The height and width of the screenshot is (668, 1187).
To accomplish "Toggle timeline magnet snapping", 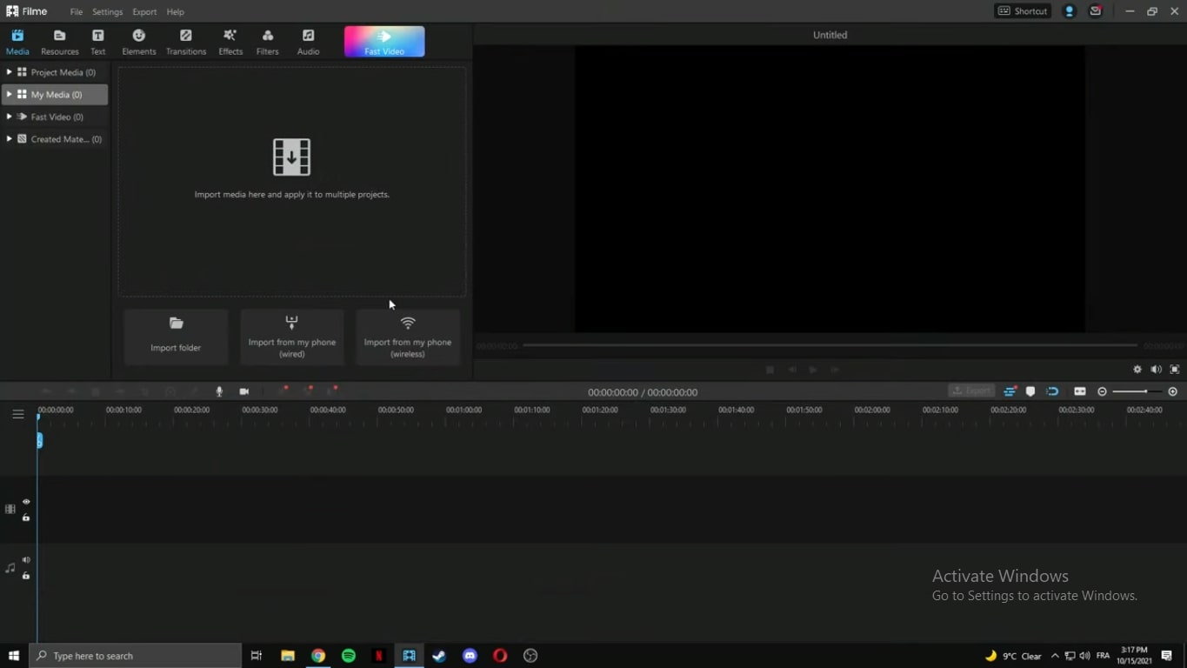I will (x=1052, y=392).
